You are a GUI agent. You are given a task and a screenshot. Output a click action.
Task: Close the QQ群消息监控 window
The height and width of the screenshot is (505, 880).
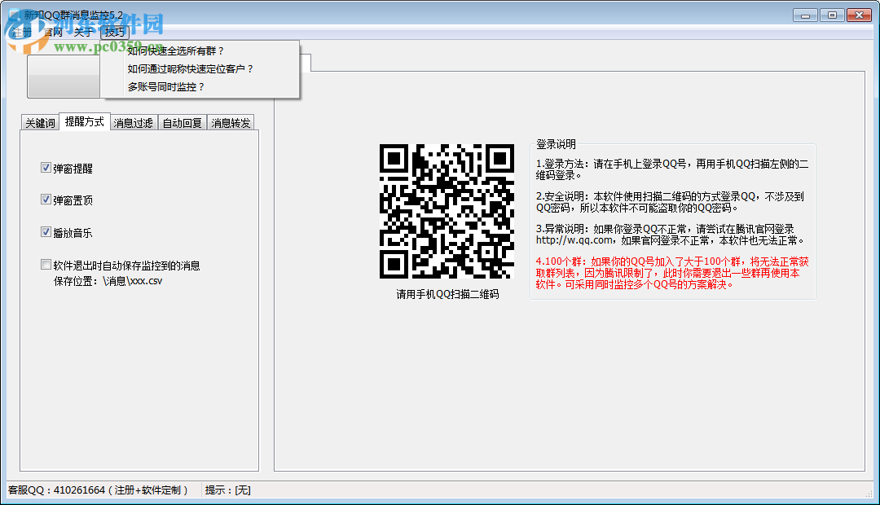(x=859, y=15)
